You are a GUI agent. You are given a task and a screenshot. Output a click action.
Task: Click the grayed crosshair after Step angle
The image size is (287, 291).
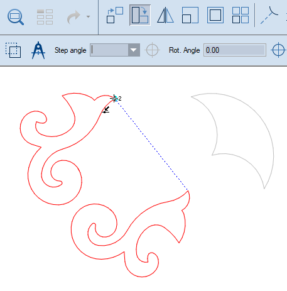(152, 50)
